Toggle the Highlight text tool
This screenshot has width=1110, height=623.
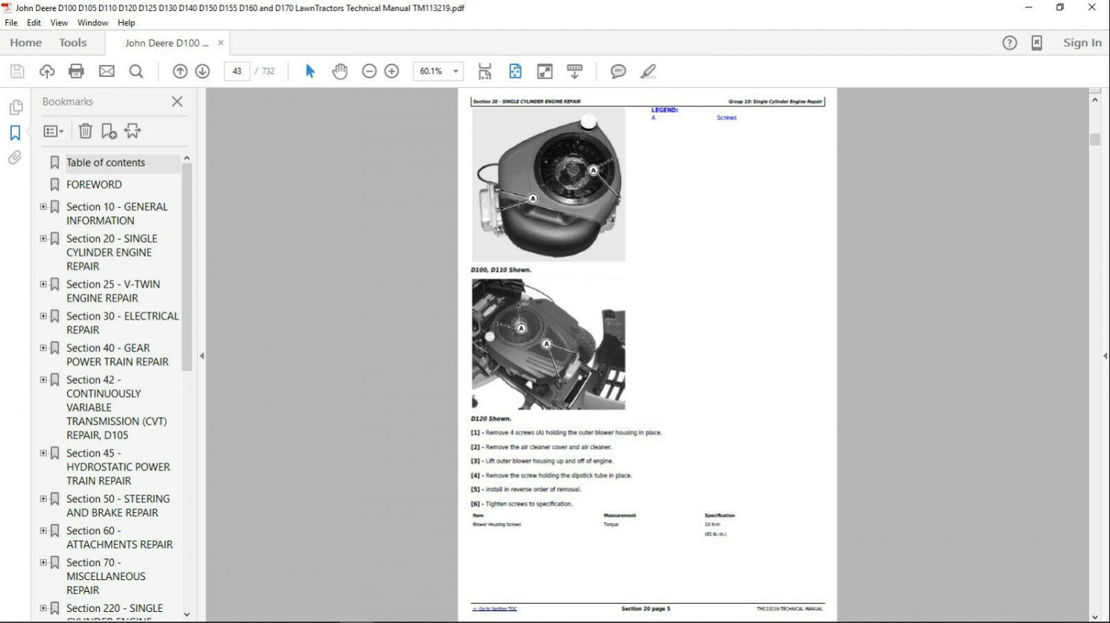point(648,71)
